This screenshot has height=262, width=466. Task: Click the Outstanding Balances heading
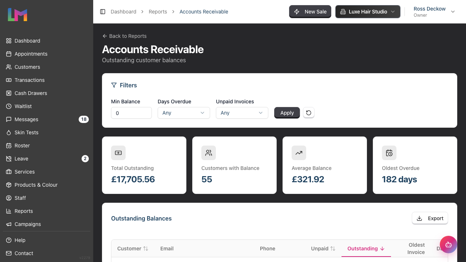[x=141, y=218]
